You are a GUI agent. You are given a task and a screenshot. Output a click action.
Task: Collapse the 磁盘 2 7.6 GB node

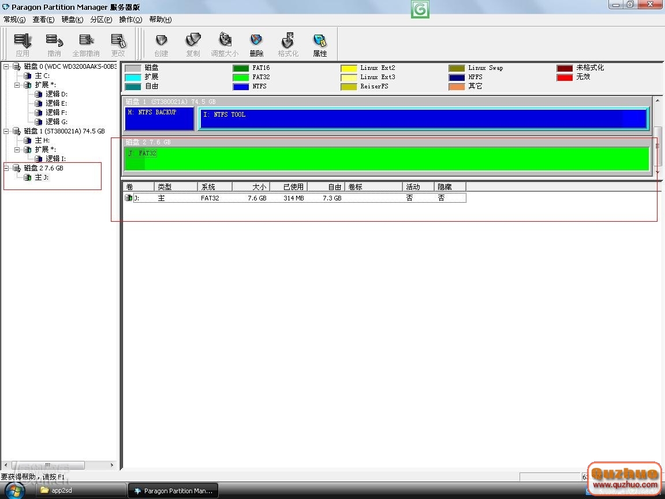click(6, 168)
